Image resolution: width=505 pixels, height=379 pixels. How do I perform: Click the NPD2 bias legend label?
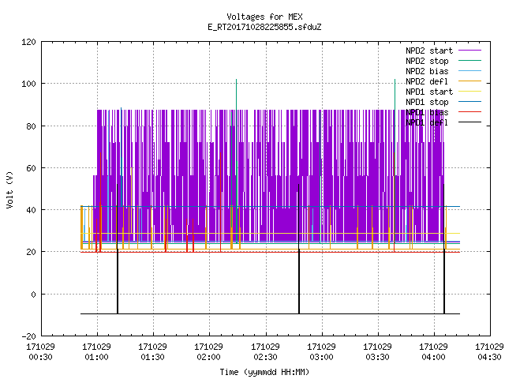(427, 71)
